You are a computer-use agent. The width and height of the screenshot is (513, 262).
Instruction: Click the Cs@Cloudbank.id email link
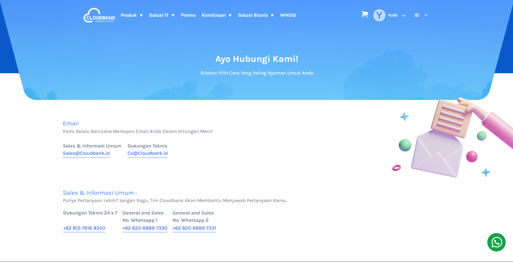(x=148, y=153)
